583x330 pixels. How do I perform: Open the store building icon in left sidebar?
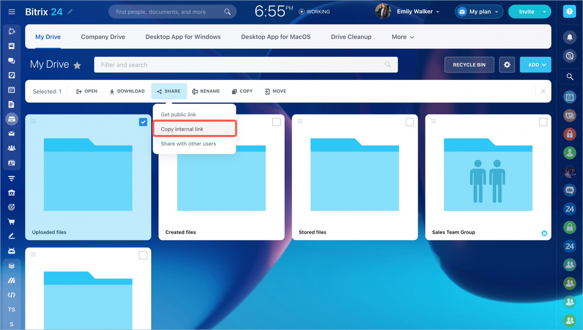pos(12,193)
